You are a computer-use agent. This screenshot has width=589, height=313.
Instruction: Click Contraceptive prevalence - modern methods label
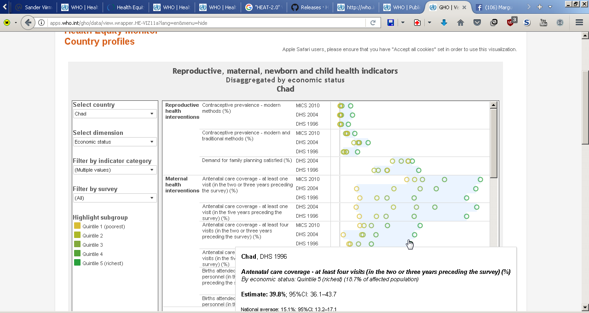[241, 108]
